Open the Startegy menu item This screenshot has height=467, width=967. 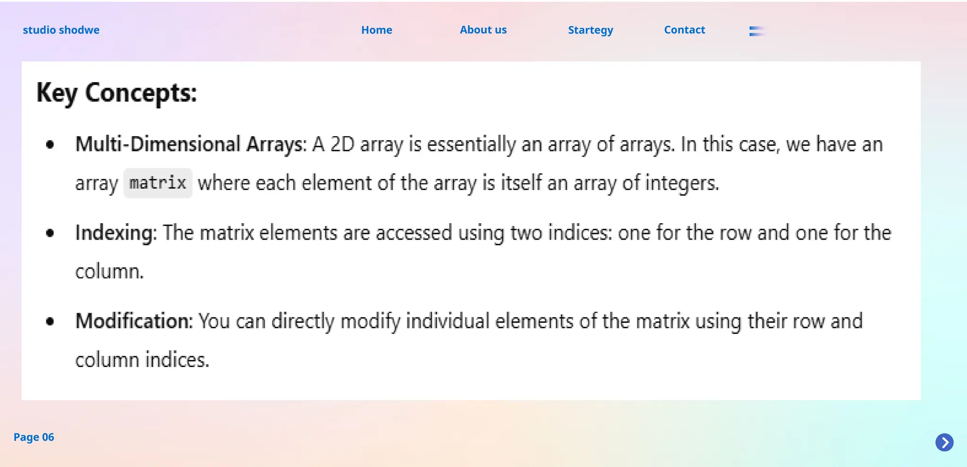coord(590,30)
